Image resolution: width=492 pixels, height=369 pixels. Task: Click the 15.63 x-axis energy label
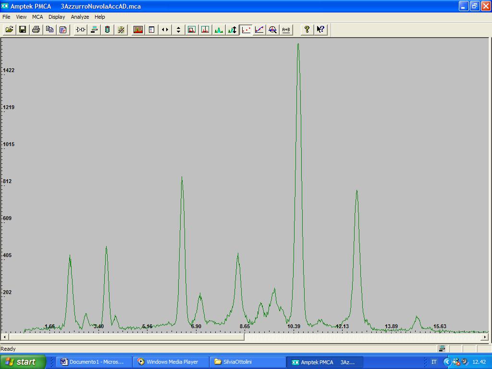point(440,326)
